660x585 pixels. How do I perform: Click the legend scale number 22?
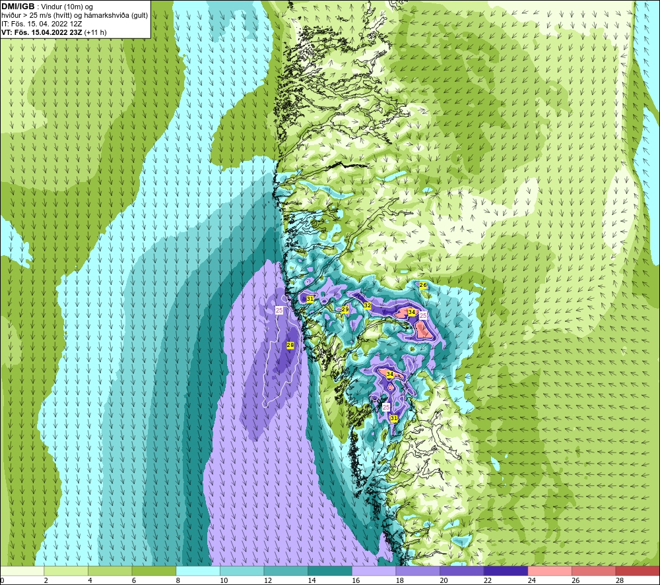[488, 580]
